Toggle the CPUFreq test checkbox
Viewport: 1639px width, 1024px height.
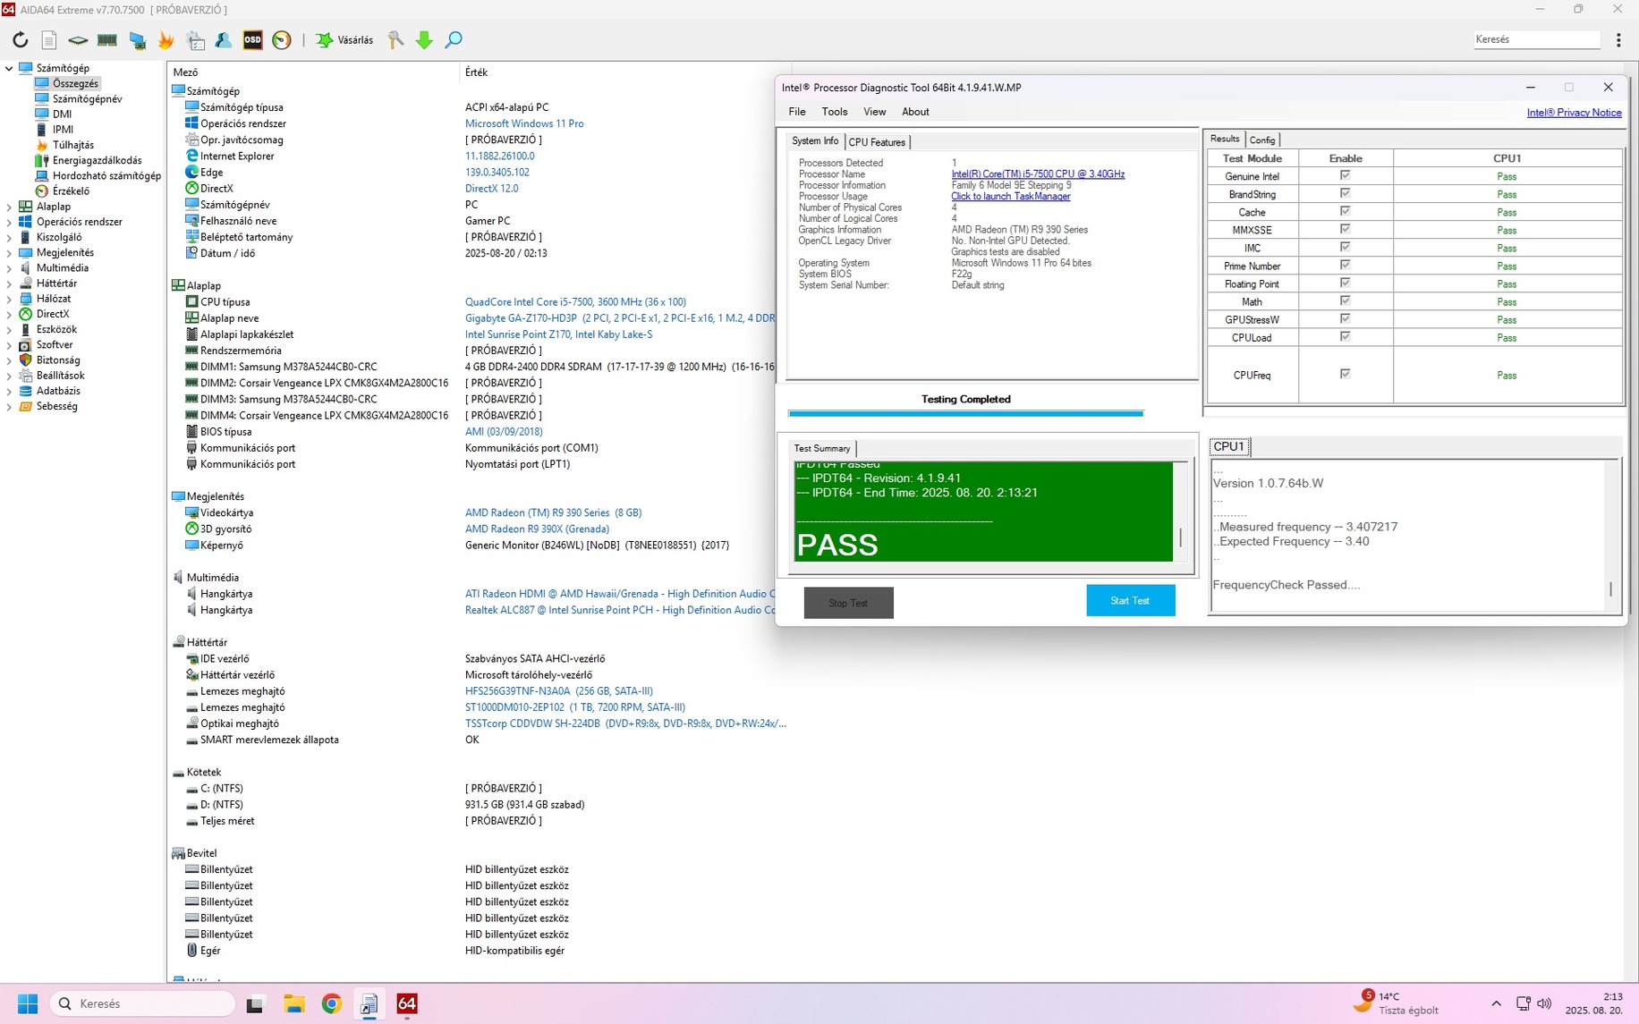[x=1345, y=374]
